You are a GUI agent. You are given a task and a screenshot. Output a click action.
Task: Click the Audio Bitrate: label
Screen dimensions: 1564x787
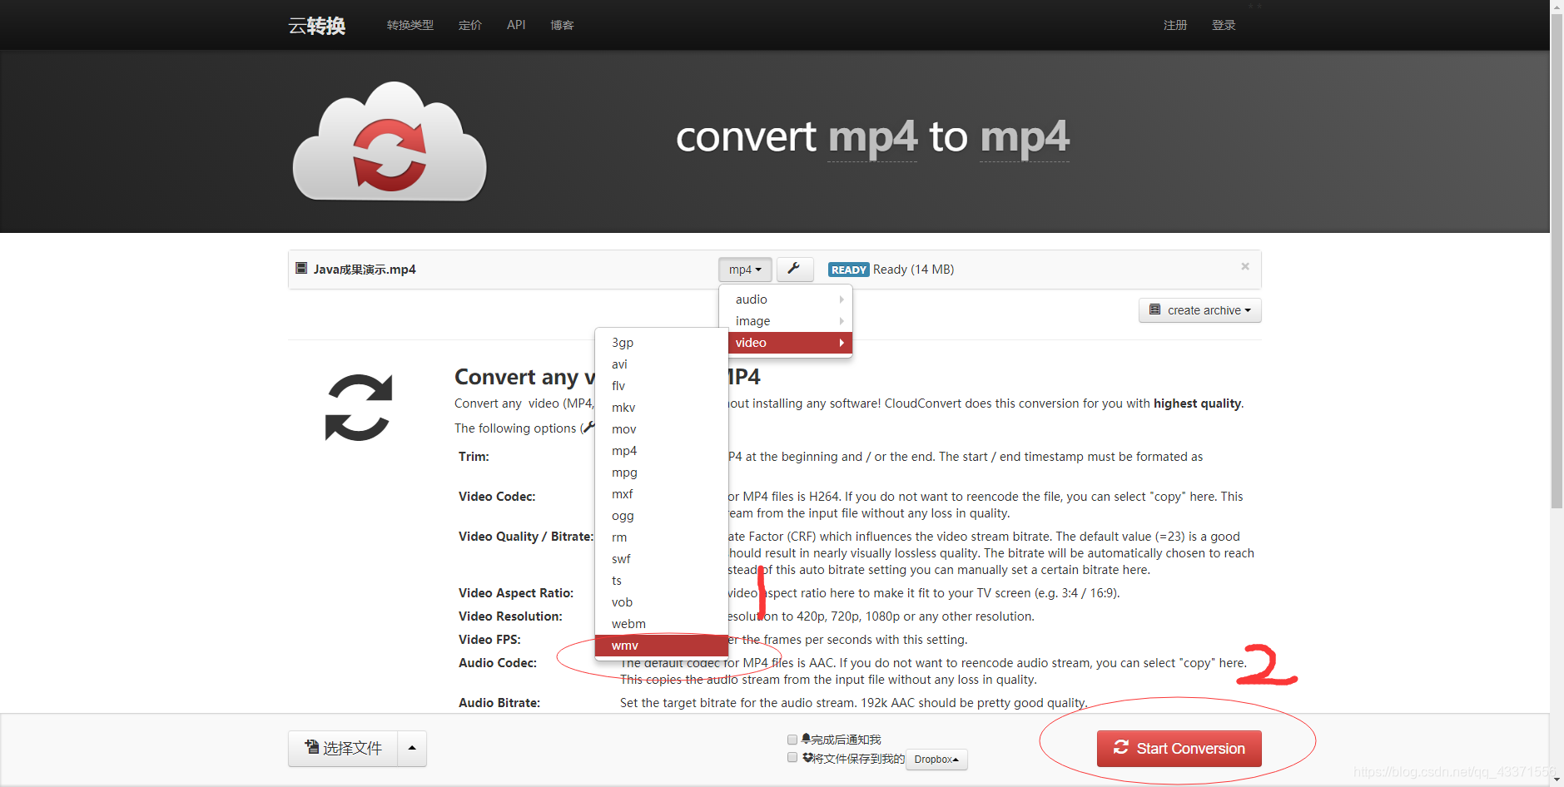(x=499, y=703)
